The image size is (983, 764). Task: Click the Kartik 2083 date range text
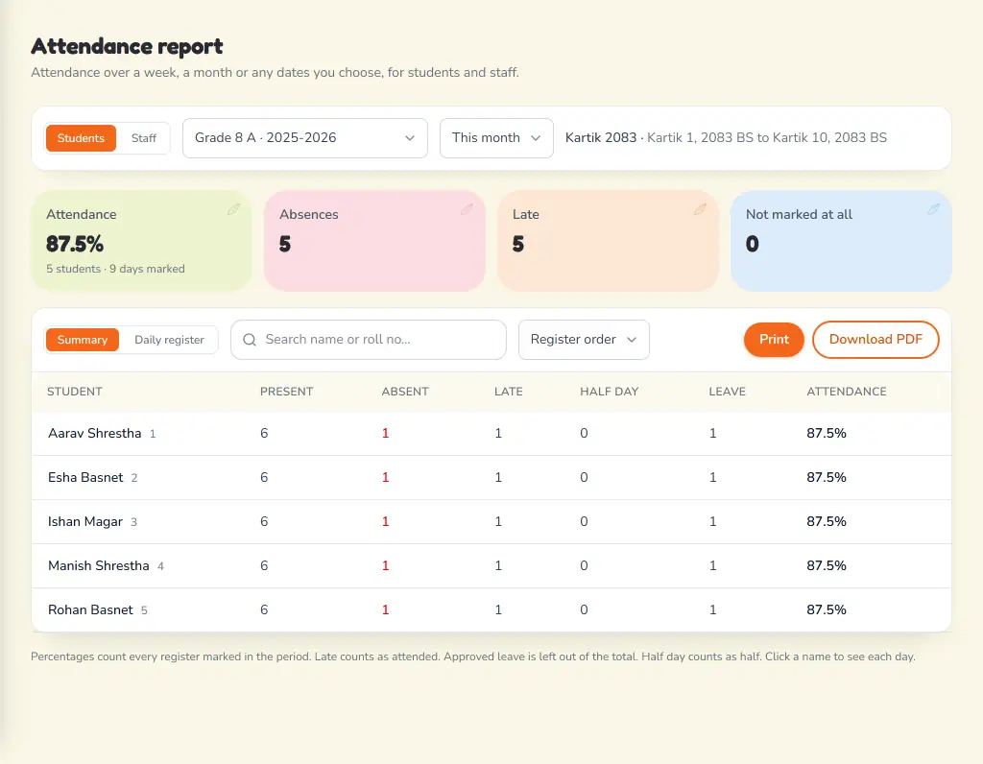pos(726,138)
